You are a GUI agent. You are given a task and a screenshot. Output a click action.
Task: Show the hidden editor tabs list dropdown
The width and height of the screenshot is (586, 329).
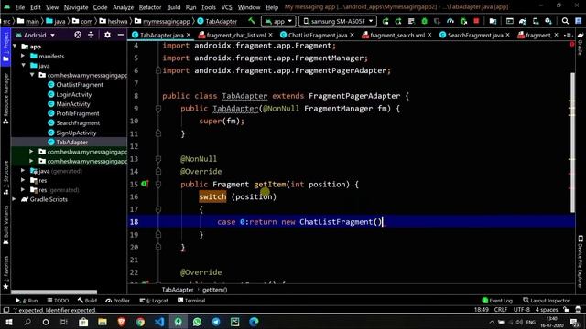click(569, 35)
